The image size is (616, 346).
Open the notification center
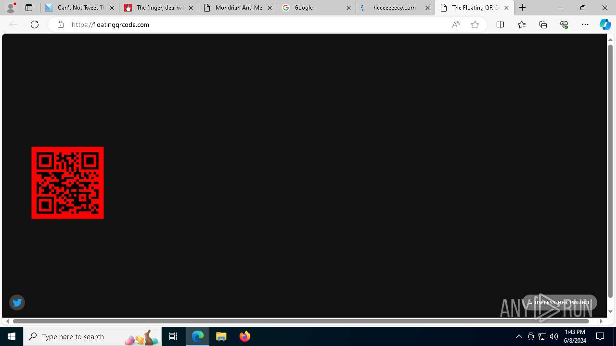tap(601, 336)
